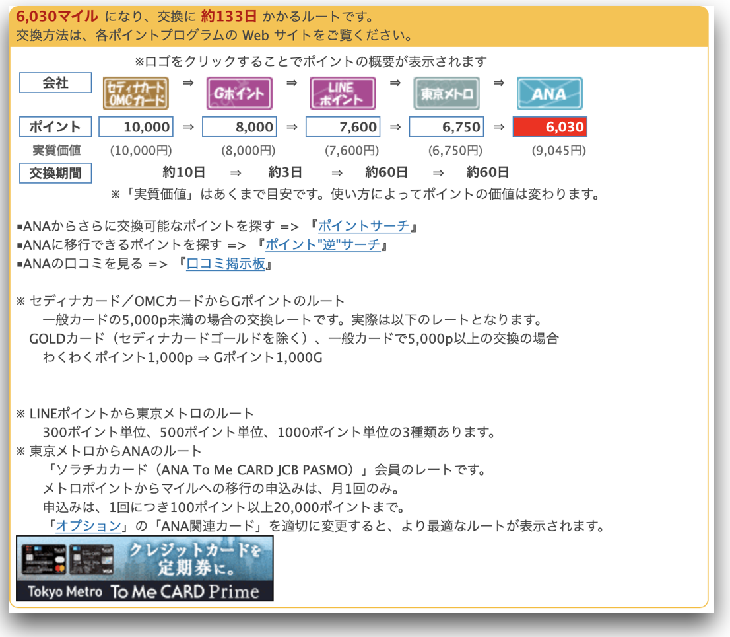Click the 約3日 exchange period

[285, 172]
